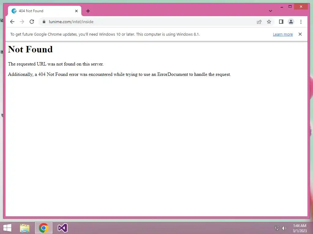Launch Visual Studio from taskbar
This screenshot has height=234, width=313.
coord(62,228)
